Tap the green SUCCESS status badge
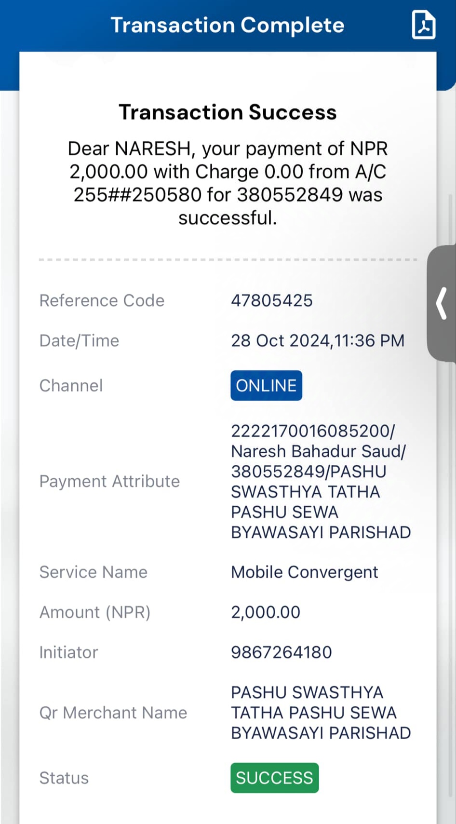Viewport: 456px width, 824px height. point(274,778)
